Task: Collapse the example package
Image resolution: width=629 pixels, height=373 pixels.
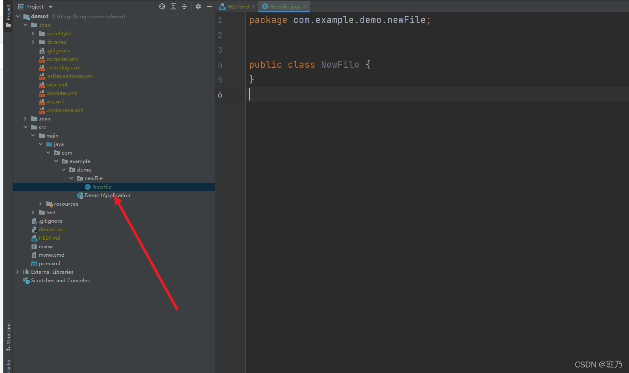Action: (x=56, y=161)
